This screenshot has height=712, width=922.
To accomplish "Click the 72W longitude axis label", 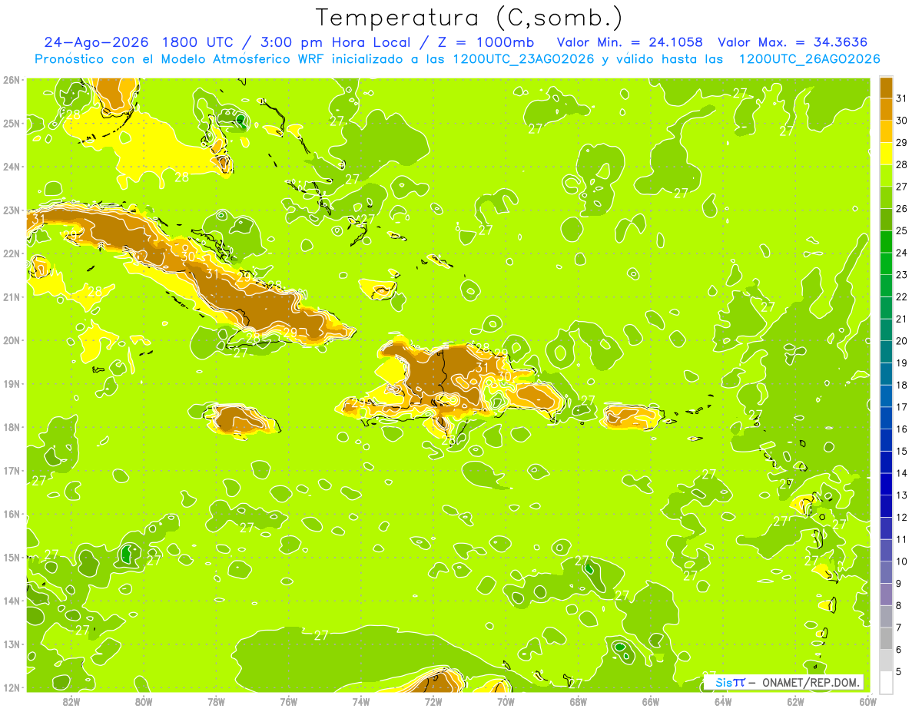I will pyautogui.click(x=433, y=701).
